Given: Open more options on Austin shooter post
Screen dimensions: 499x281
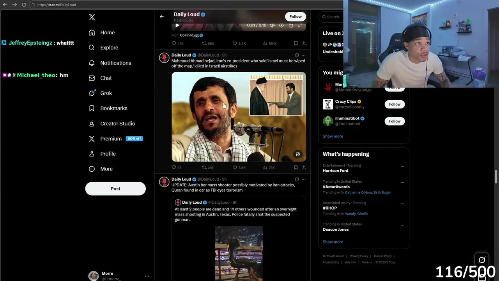Looking at the screenshot, I should (x=303, y=179).
